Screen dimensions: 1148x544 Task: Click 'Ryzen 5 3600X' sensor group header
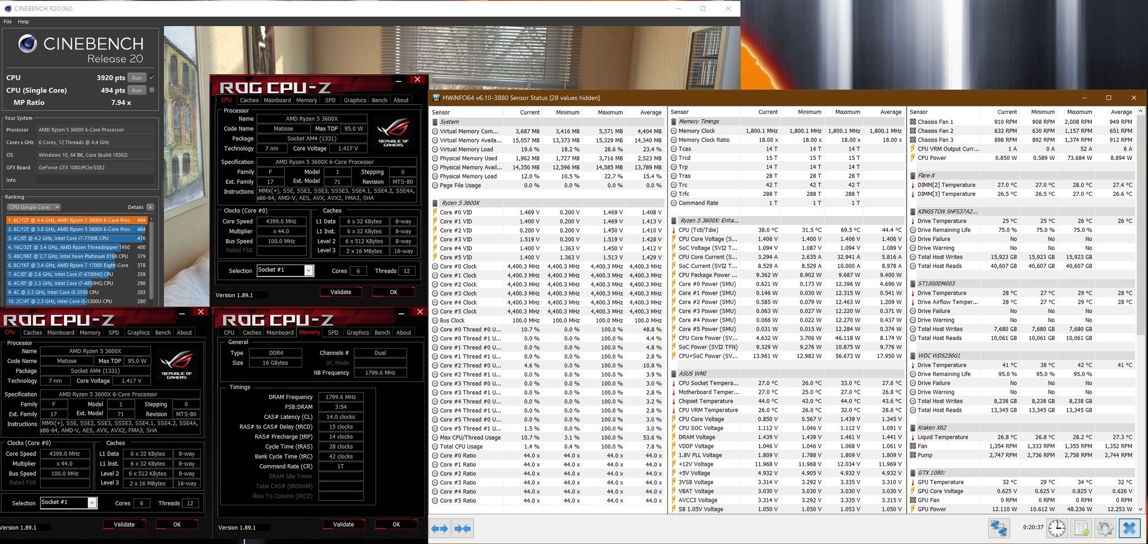coord(547,203)
